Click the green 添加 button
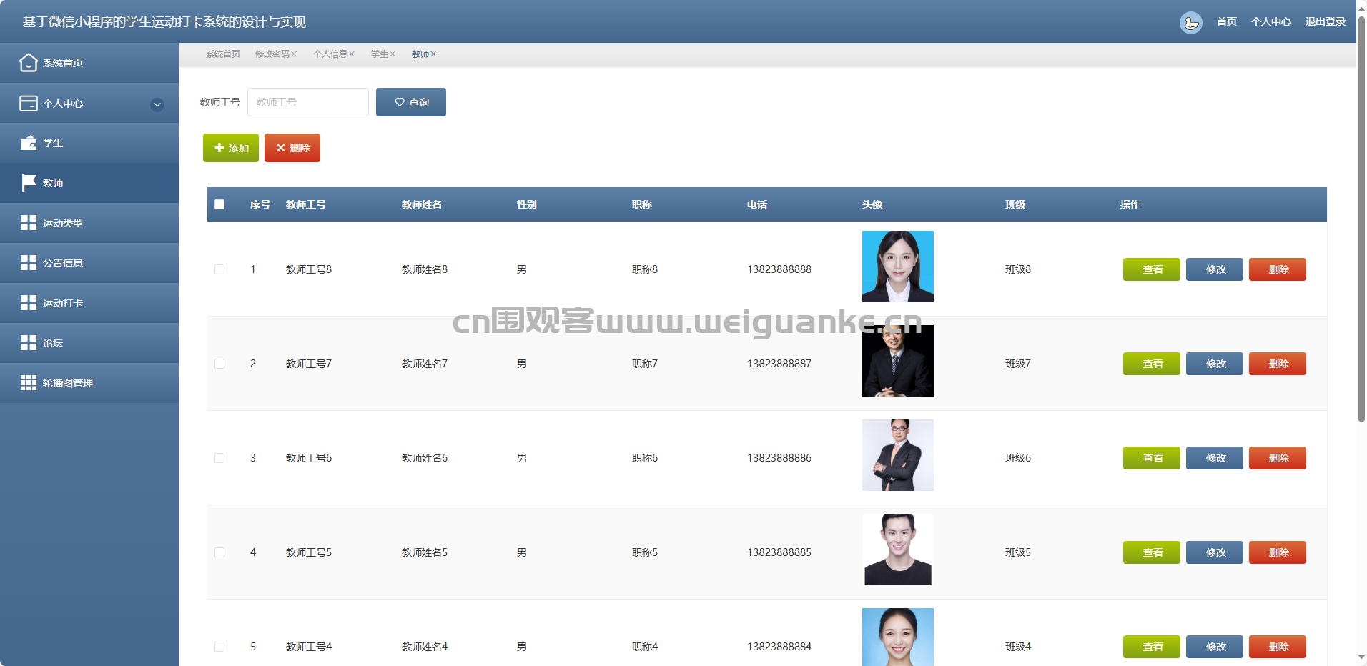This screenshot has height=666, width=1367. (231, 148)
